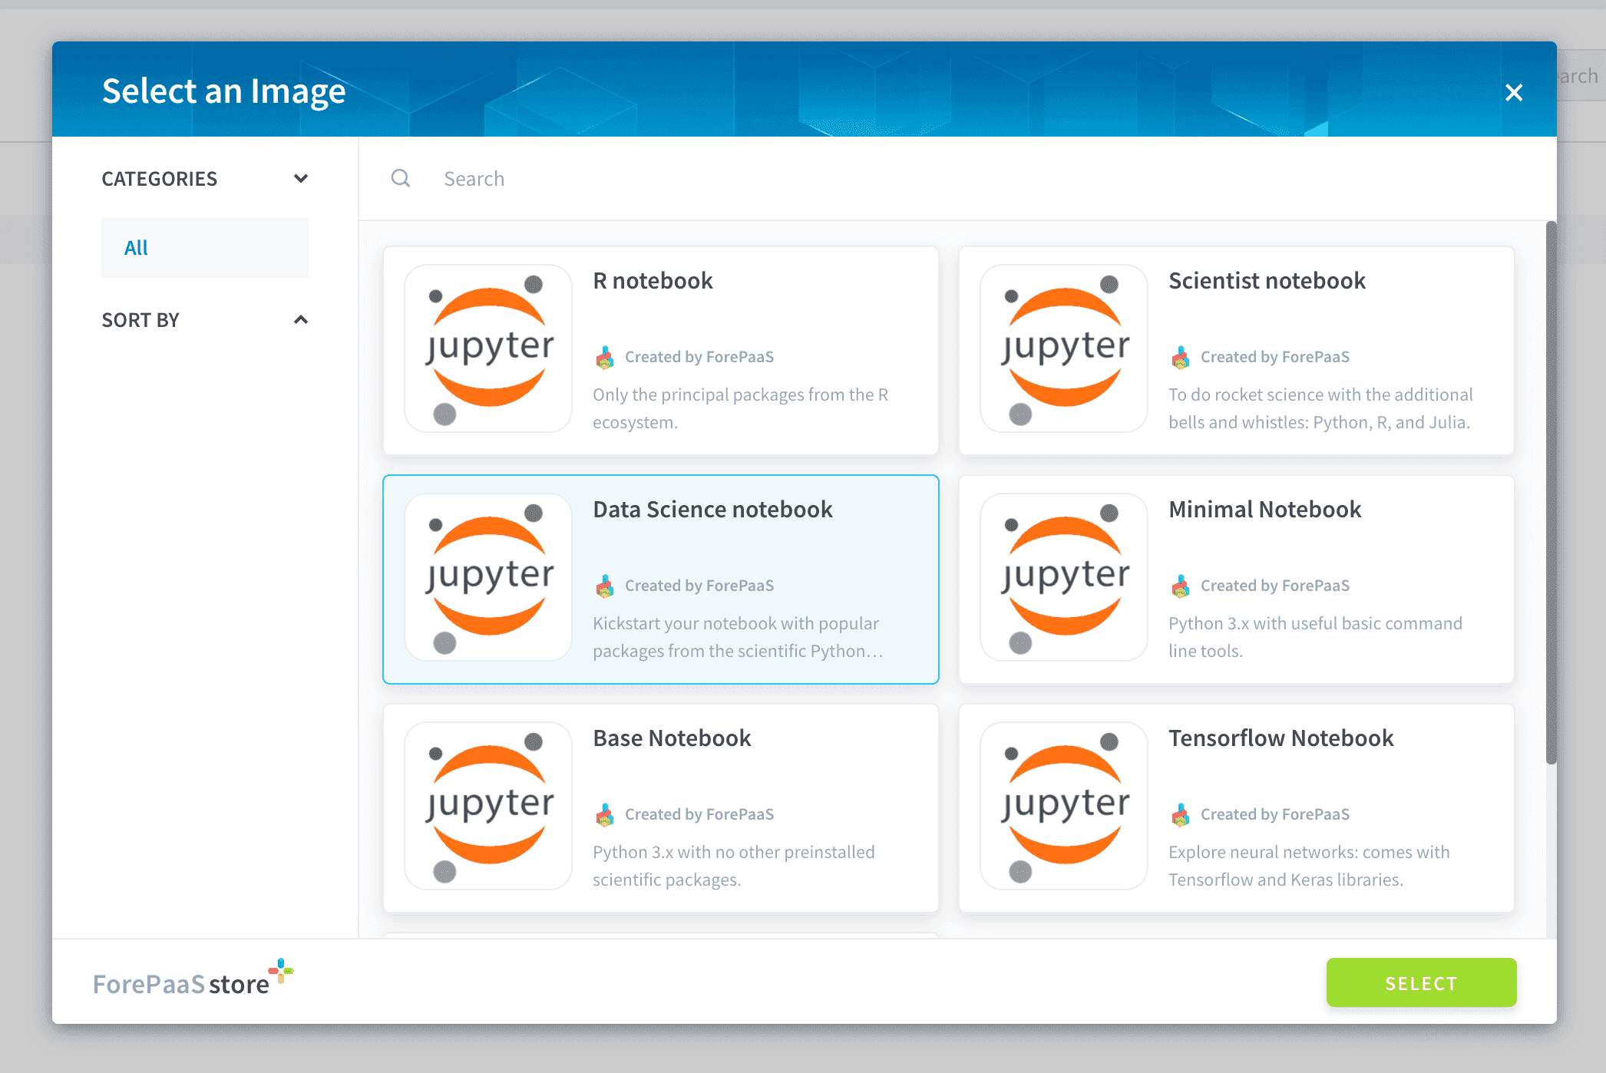Click Created by ForePaaS on Tensorflow Notebook

click(x=1275, y=814)
